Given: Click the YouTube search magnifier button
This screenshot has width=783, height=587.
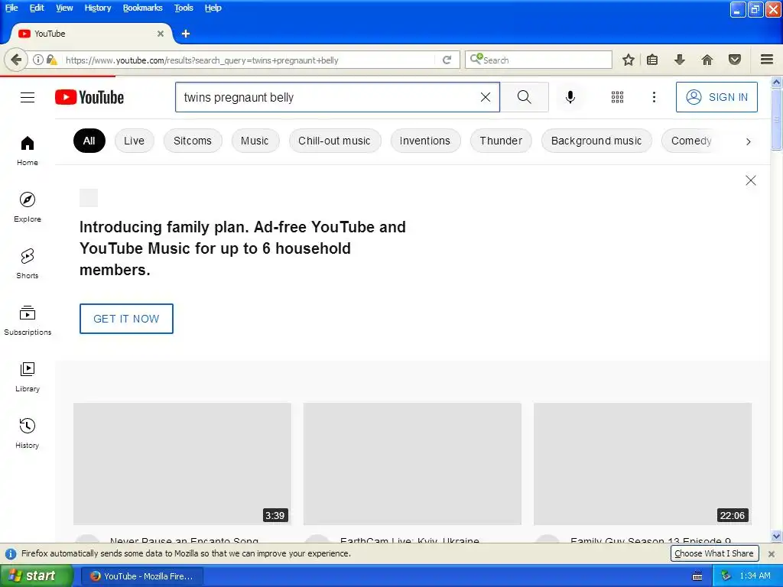Looking at the screenshot, I should [525, 97].
